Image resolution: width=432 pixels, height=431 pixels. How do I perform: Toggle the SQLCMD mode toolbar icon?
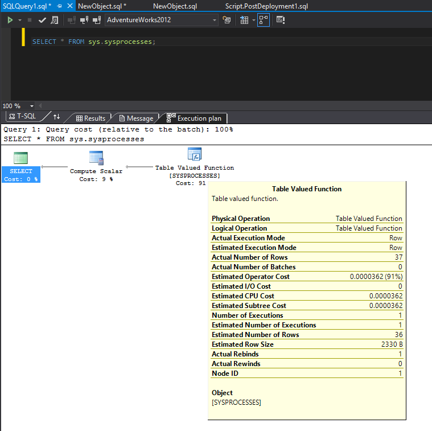click(280, 20)
